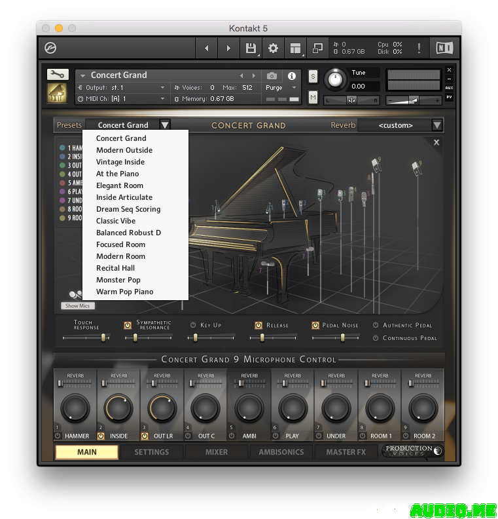Open the Purge dropdown menu
The width and height of the screenshot is (498, 519).
click(281, 88)
